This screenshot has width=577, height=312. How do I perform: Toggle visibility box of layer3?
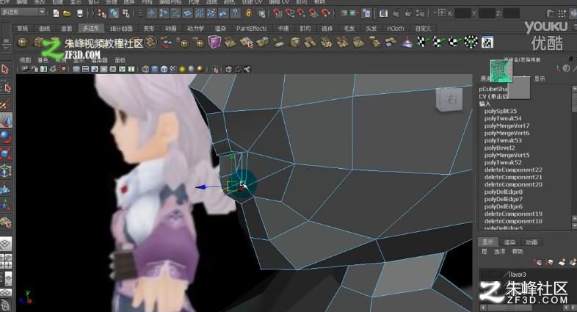pos(486,275)
